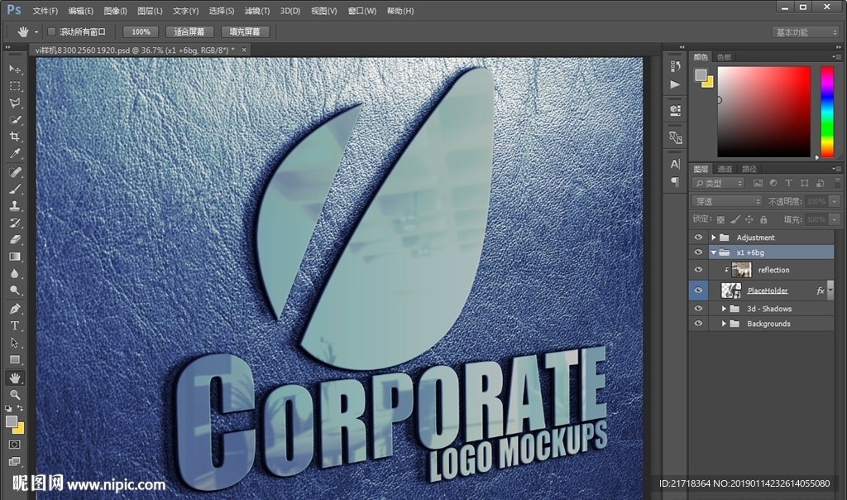Screen dimensions: 847x500
Task: Hide the x1 +6bg layer group
Action: coord(698,252)
